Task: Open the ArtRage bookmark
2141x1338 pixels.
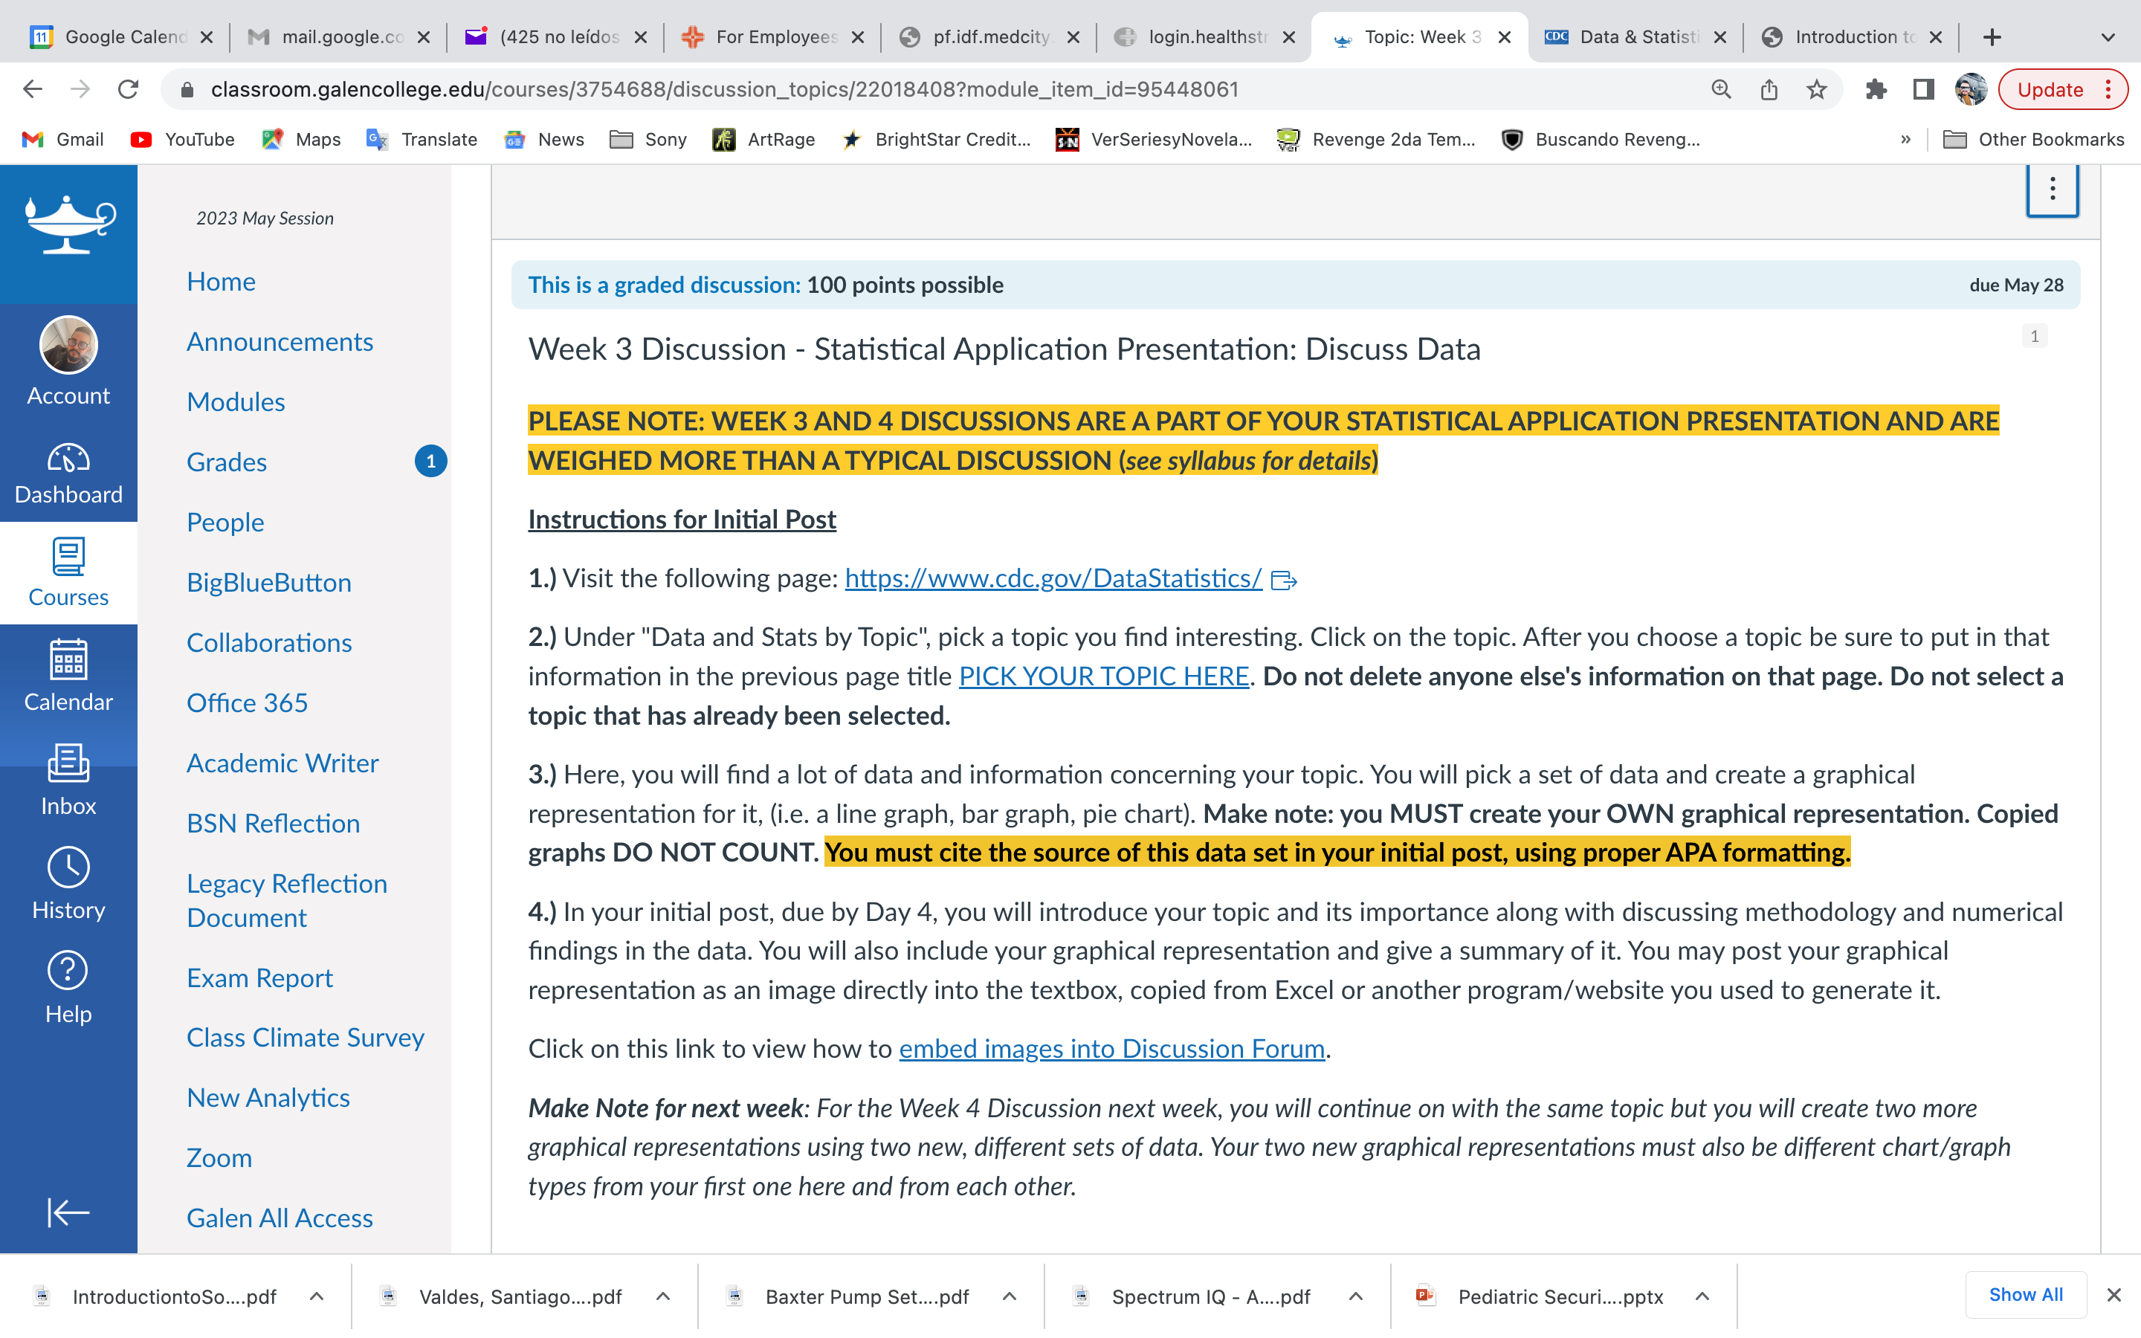Action: 764,139
